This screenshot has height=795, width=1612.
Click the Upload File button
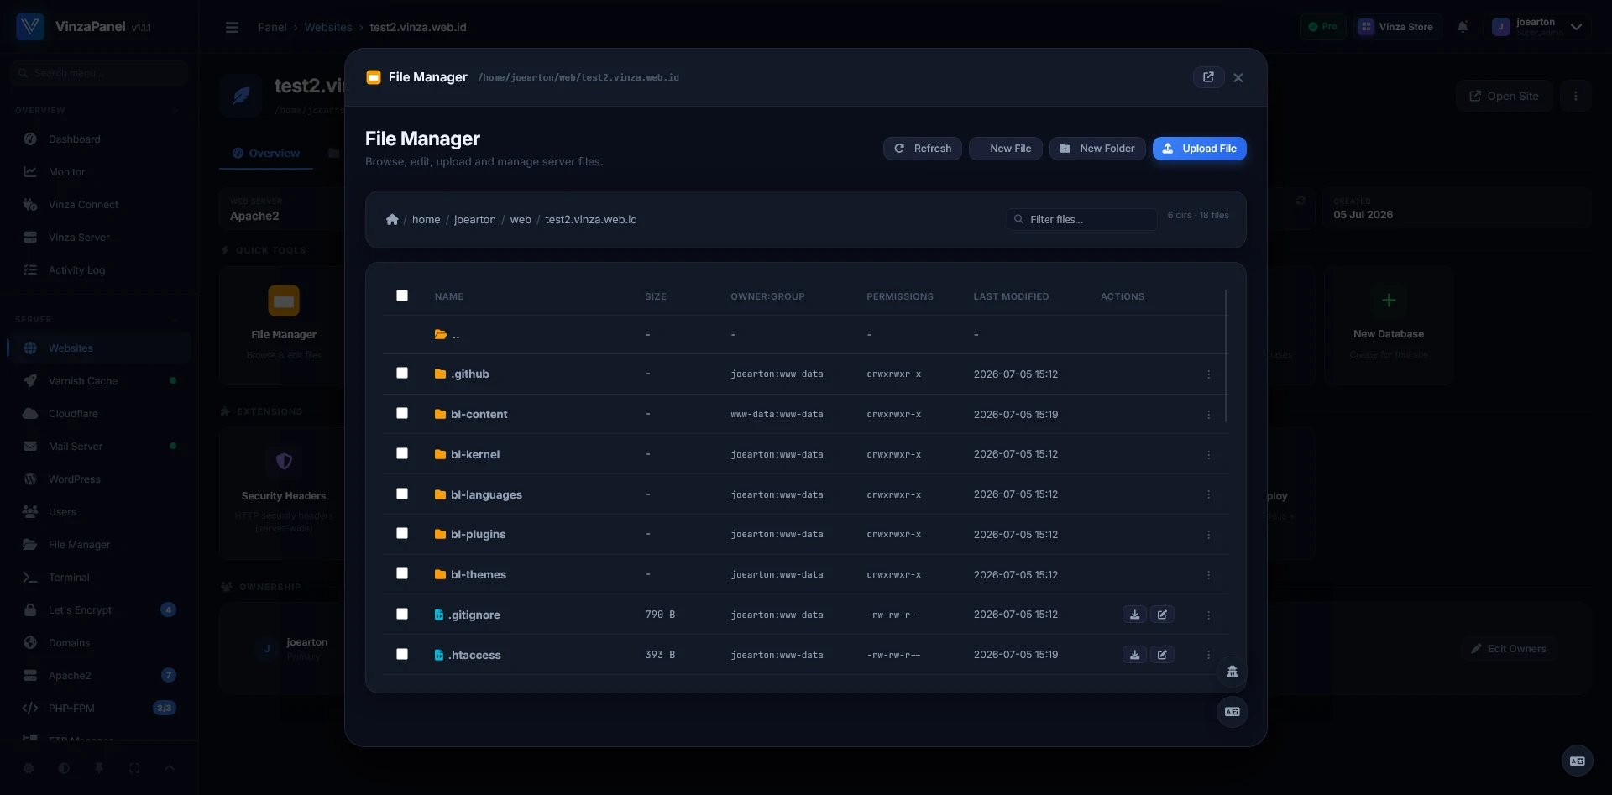pos(1200,149)
